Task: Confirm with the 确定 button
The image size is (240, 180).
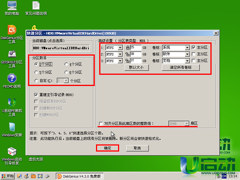Action: [108, 148]
